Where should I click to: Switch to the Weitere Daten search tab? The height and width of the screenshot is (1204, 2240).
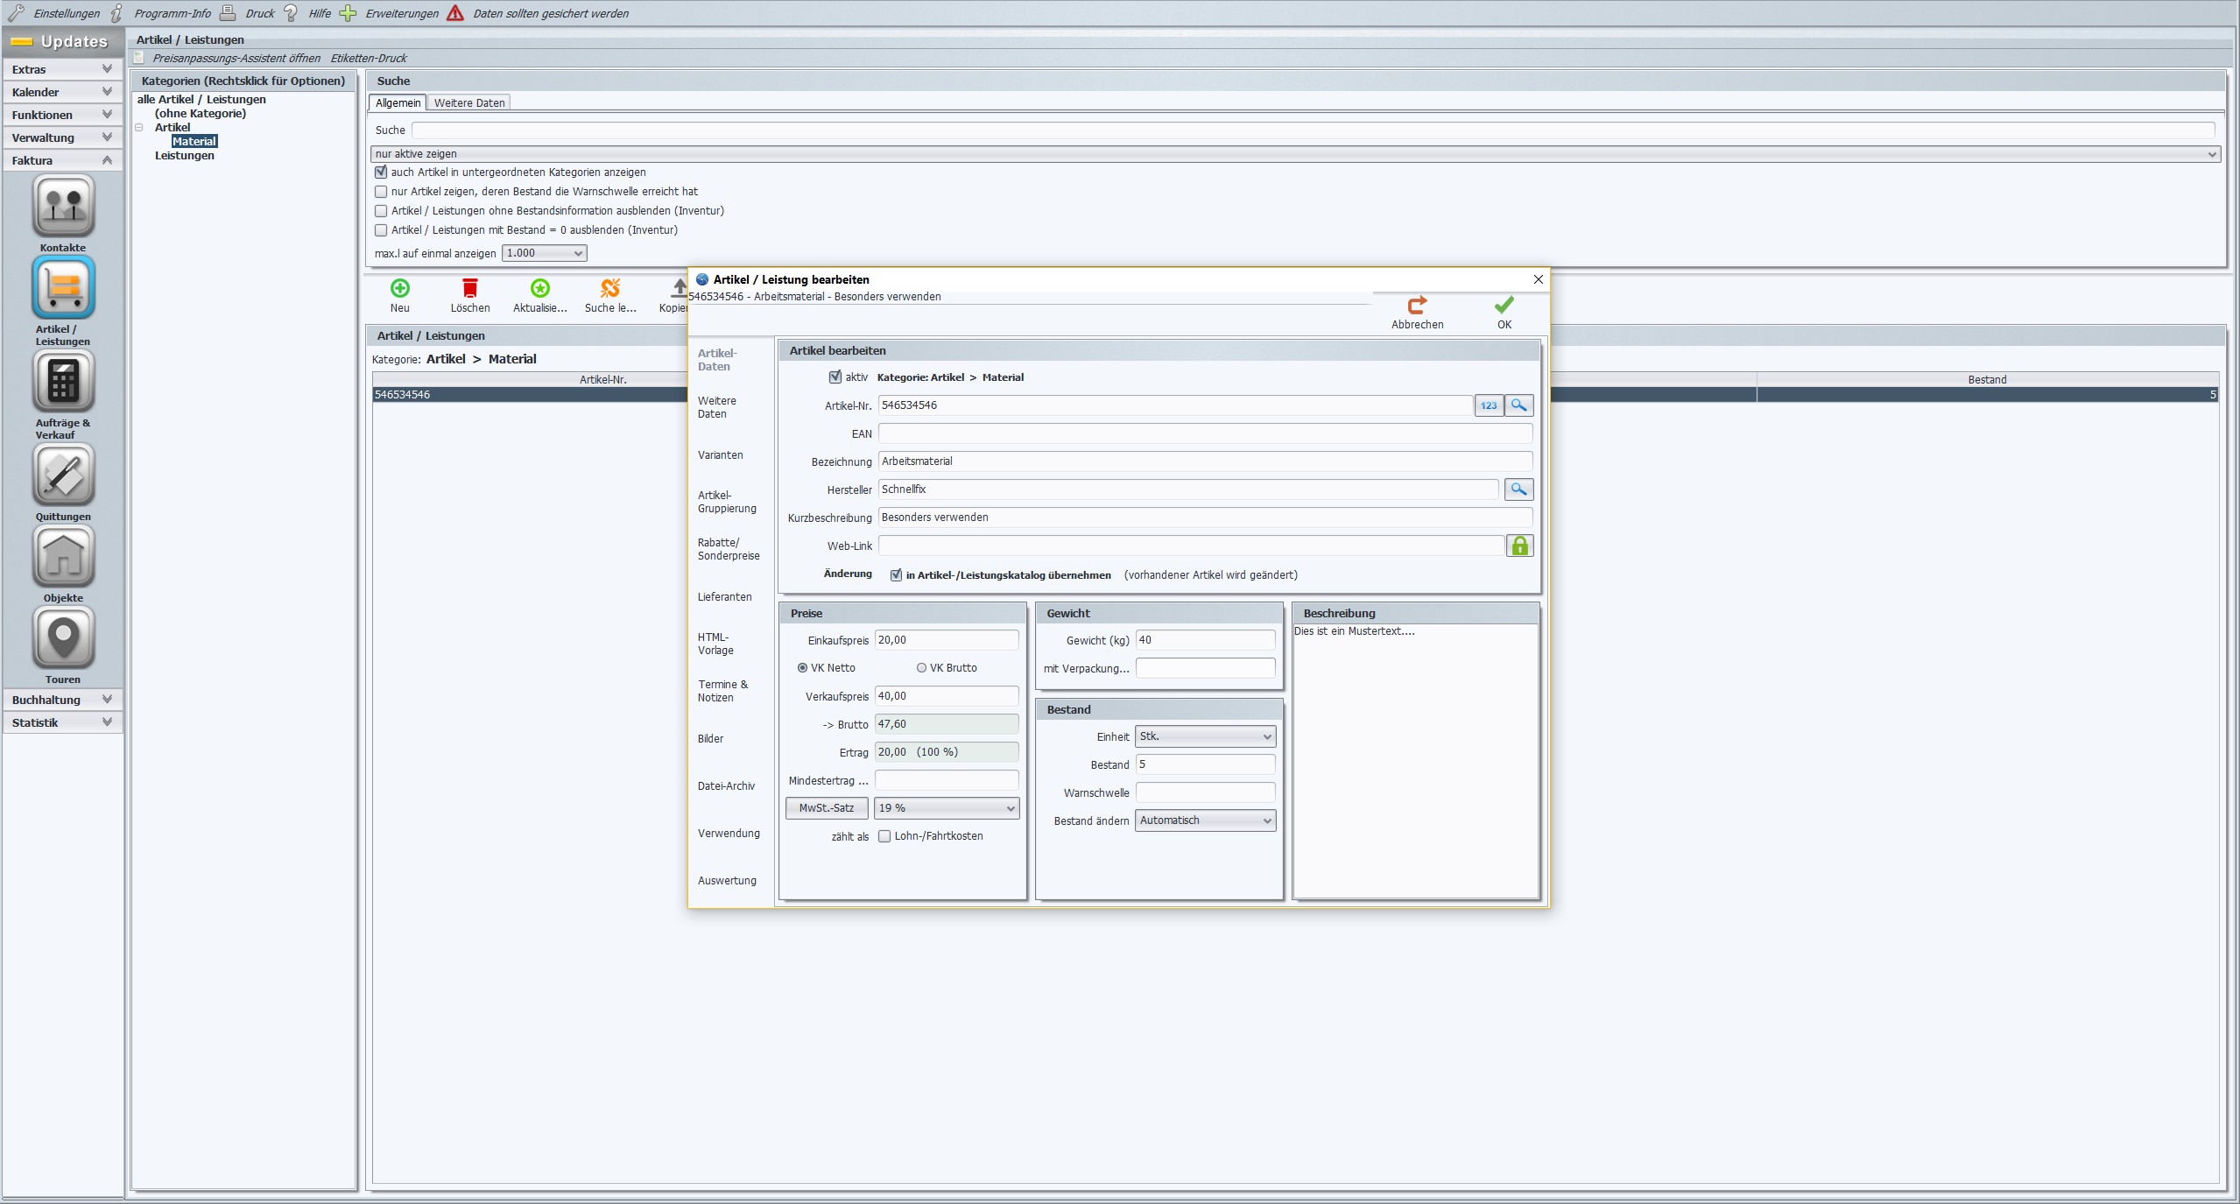pyautogui.click(x=469, y=103)
